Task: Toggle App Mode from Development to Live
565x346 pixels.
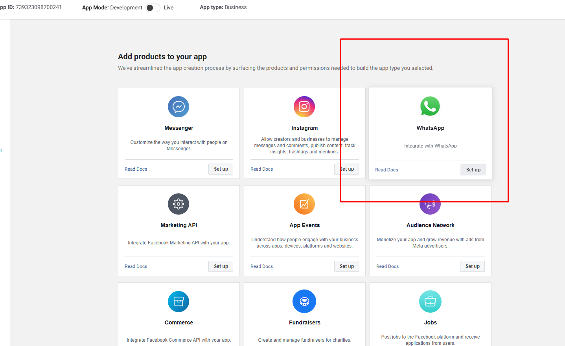Action: click(x=153, y=8)
